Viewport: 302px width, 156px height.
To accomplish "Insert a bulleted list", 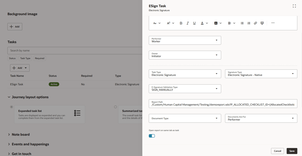I will 242,23.
